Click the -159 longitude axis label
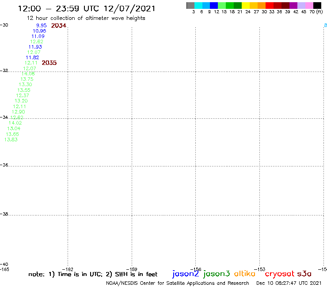This screenshot has width=327, height=287. coord(132,269)
